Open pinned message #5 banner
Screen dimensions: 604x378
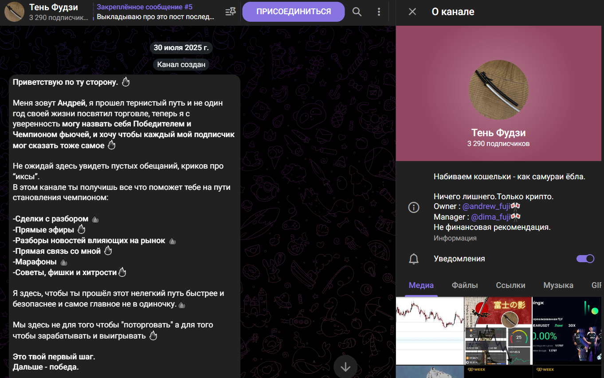[155, 12]
